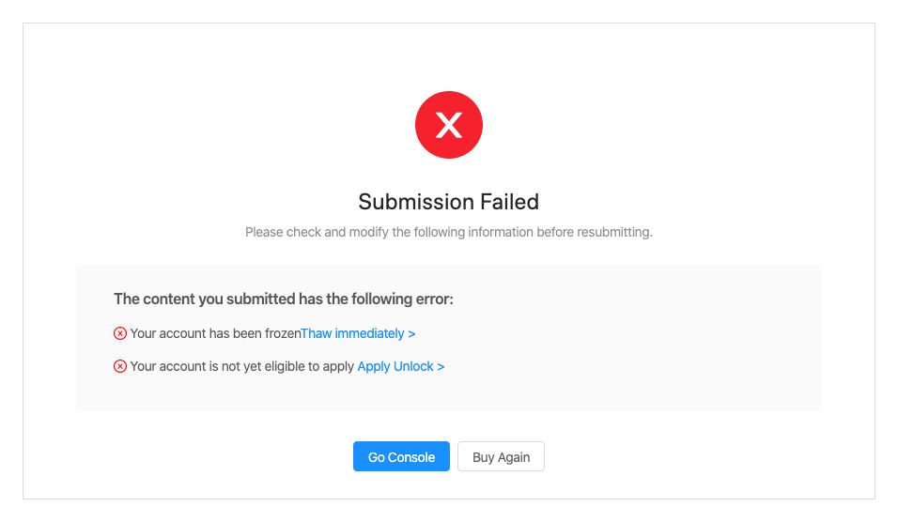898x522 pixels.
Task: Click the chevron after Thaw immediately
Action: [x=412, y=333]
